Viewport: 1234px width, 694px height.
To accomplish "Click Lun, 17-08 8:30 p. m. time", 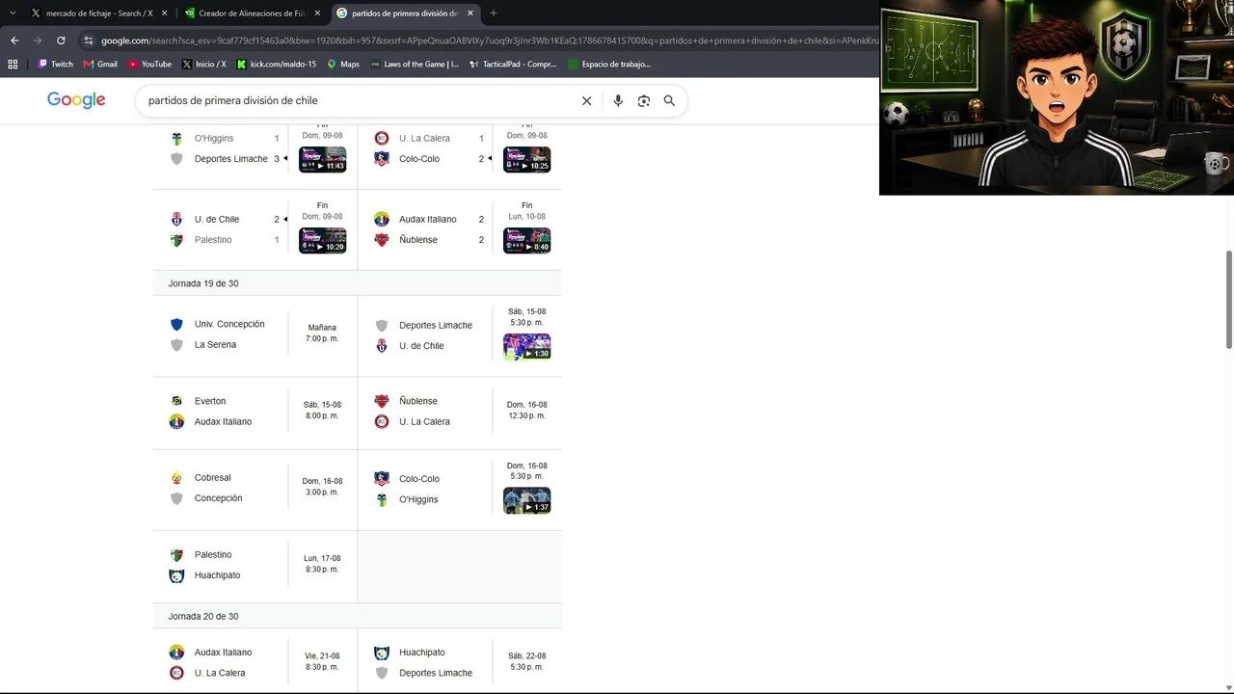I will [322, 564].
